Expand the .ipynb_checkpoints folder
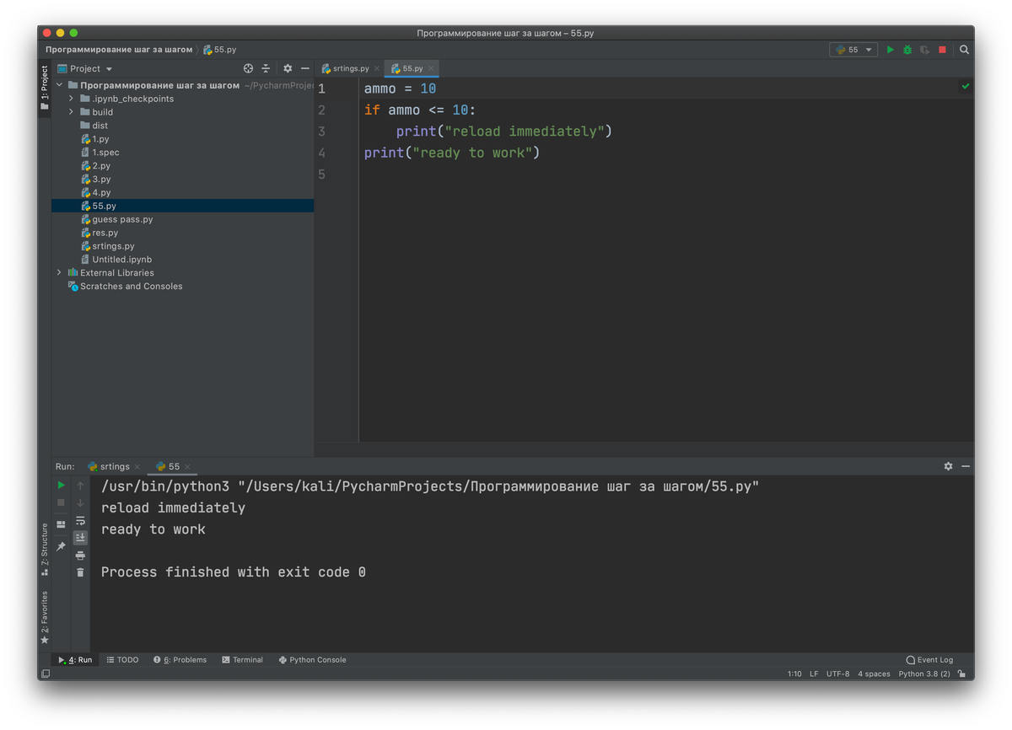The image size is (1012, 730). tap(72, 99)
